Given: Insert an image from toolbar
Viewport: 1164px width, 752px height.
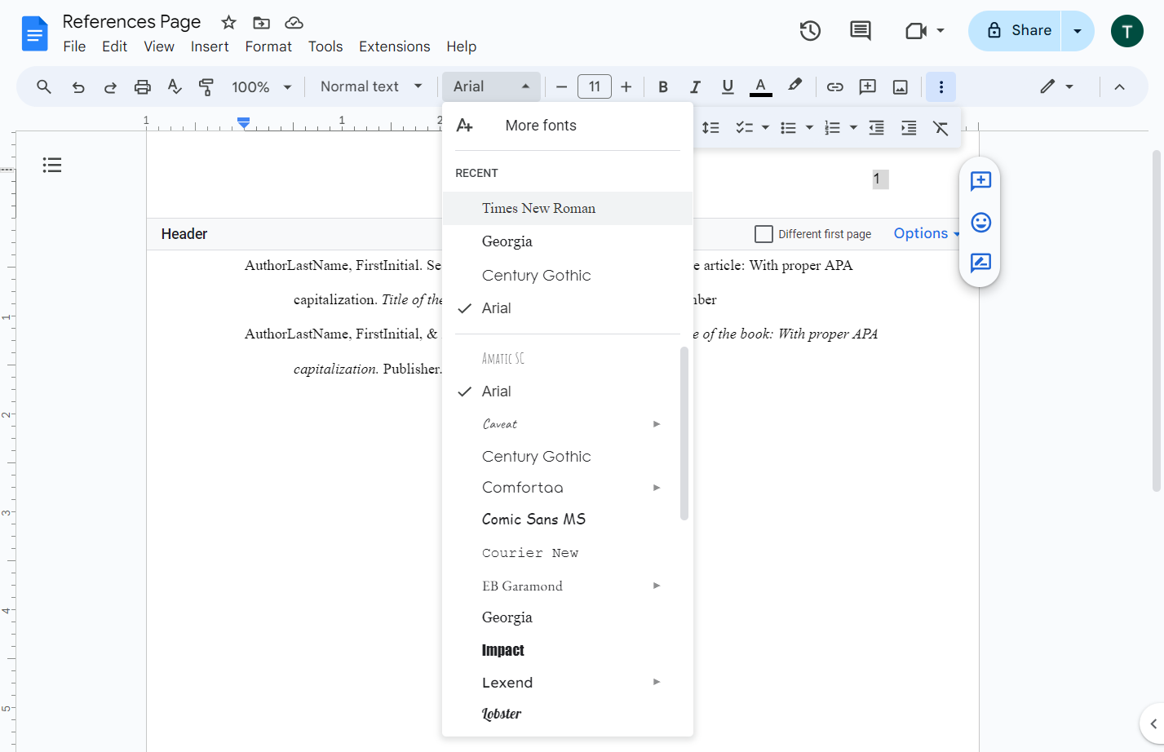Looking at the screenshot, I should coord(901,86).
